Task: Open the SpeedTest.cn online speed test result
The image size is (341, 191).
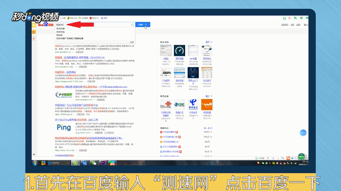Action: click(80, 58)
